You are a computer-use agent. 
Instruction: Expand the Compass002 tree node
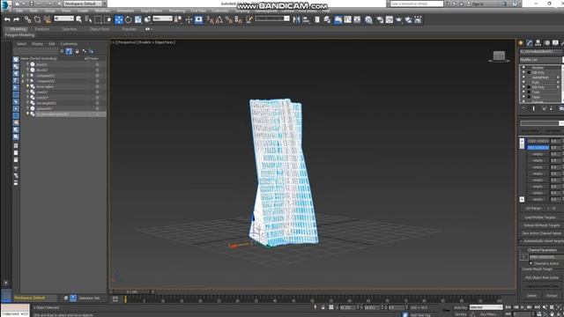[x=23, y=81]
